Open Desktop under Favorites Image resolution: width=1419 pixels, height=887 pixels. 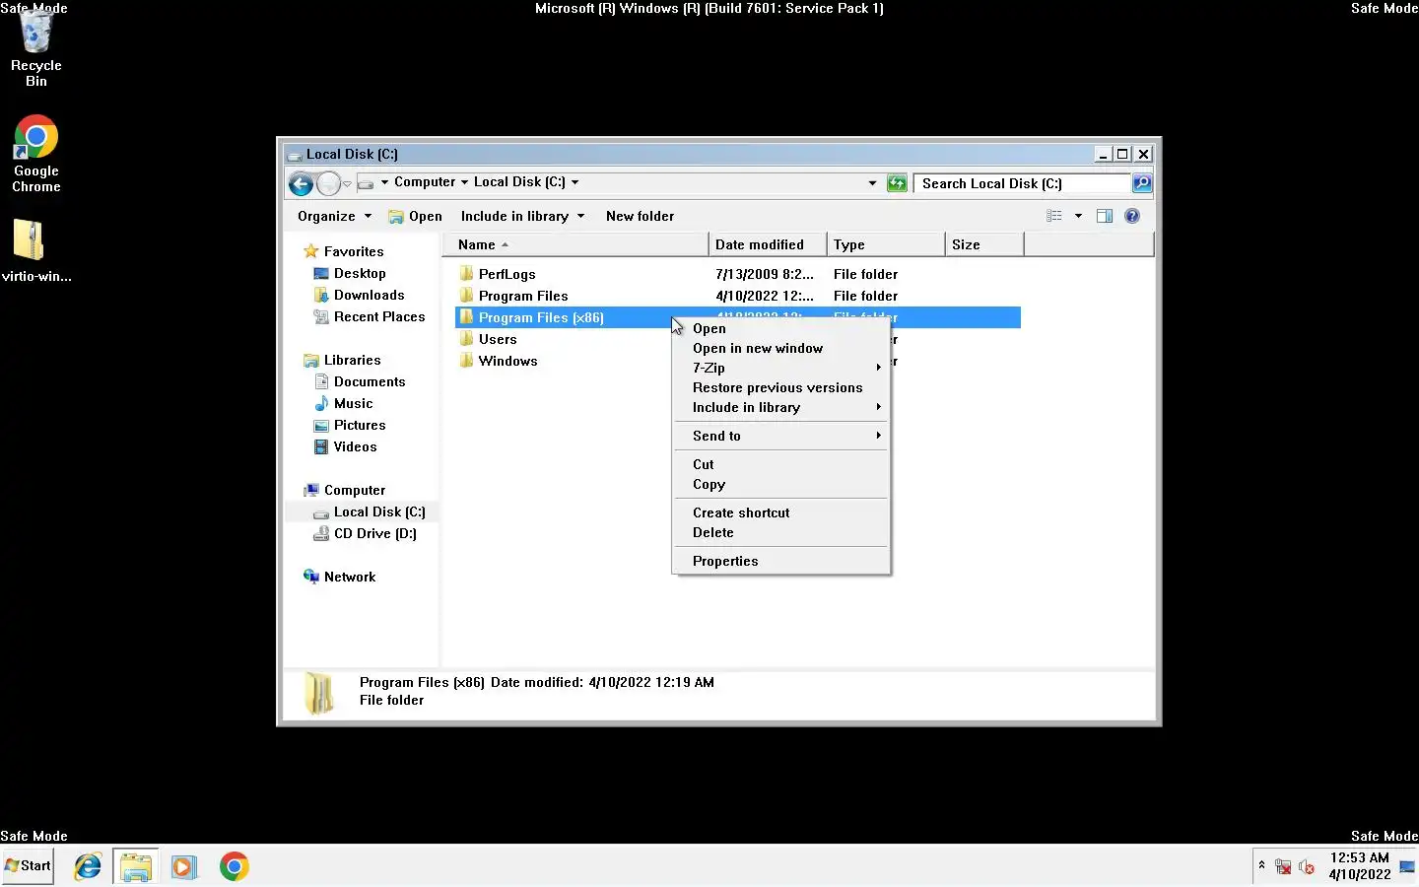(x=360, y=273)
